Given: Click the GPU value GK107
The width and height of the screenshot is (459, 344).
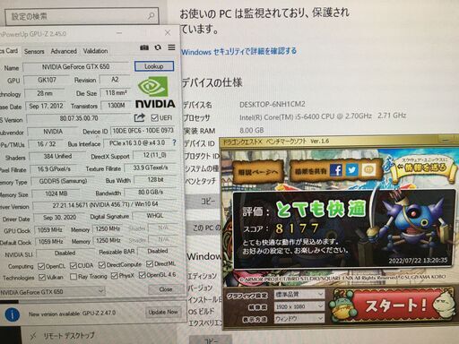Looking at the screenshot, I should (47, 80).
